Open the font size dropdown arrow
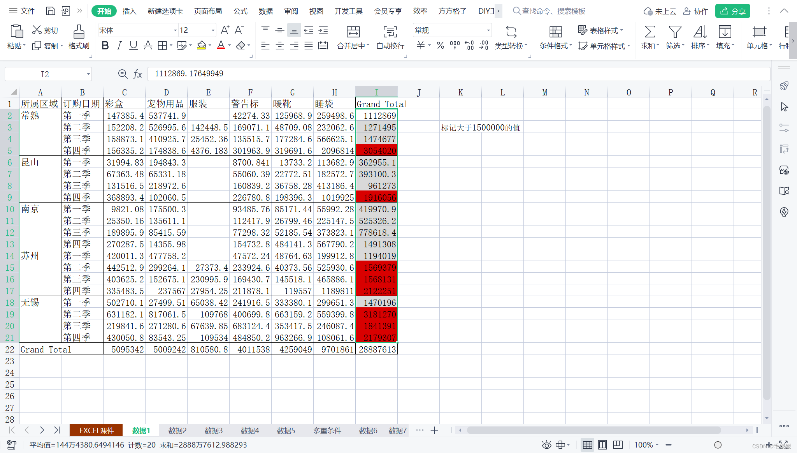Viewport: 797px width, 453px height. [x=213, y=30]
